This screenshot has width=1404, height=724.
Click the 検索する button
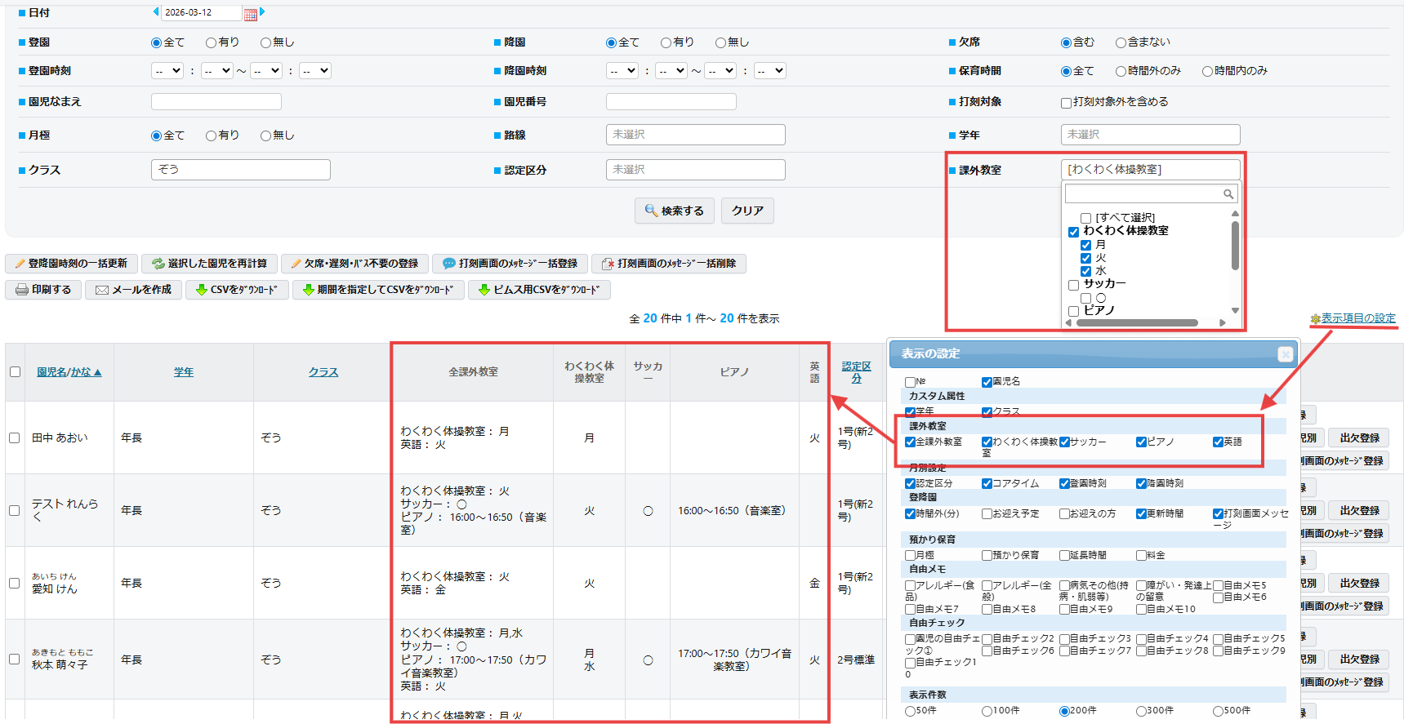coord(675,211)
